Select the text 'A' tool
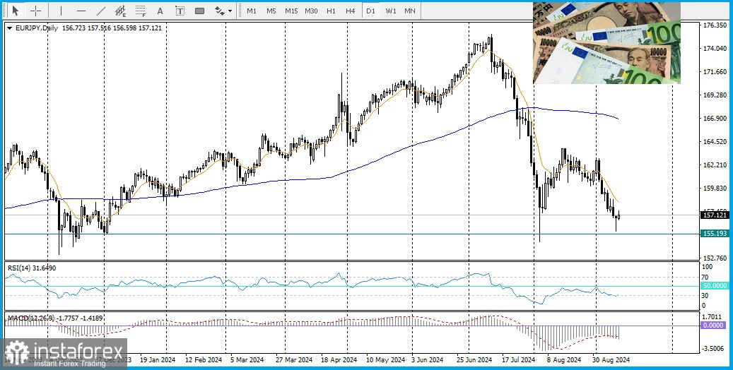This screenshot has width=733, height=370. [x=160, y=11]
